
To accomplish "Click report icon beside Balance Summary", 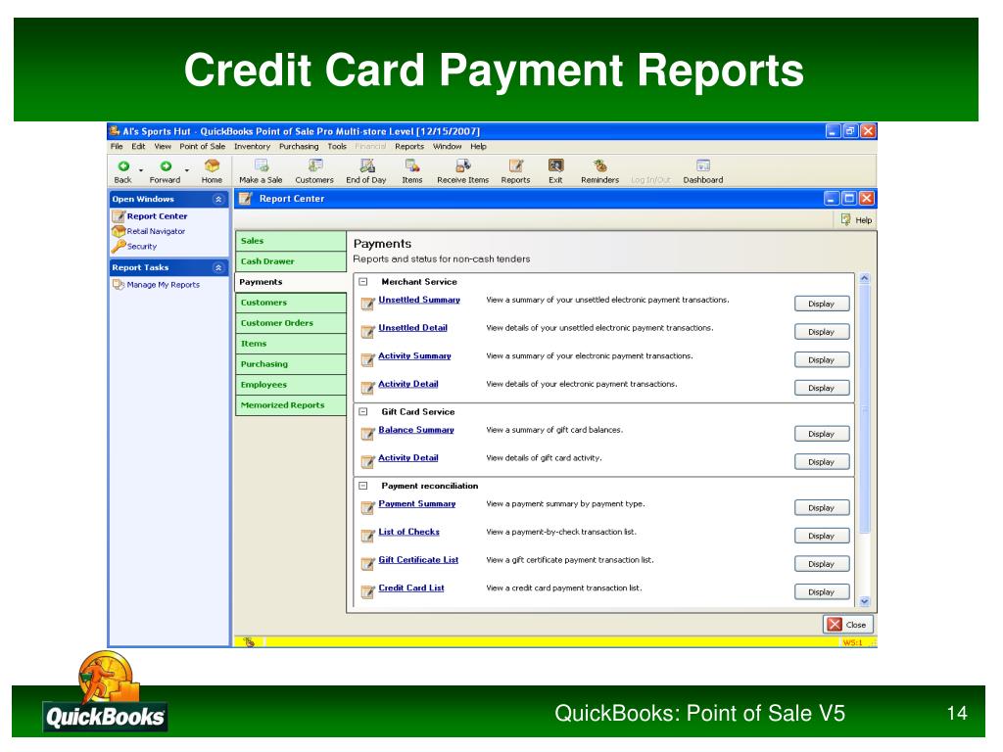I will pos(368,434).
